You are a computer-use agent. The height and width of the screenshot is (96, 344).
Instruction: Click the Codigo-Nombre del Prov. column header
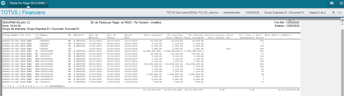(x=17, y=35)
